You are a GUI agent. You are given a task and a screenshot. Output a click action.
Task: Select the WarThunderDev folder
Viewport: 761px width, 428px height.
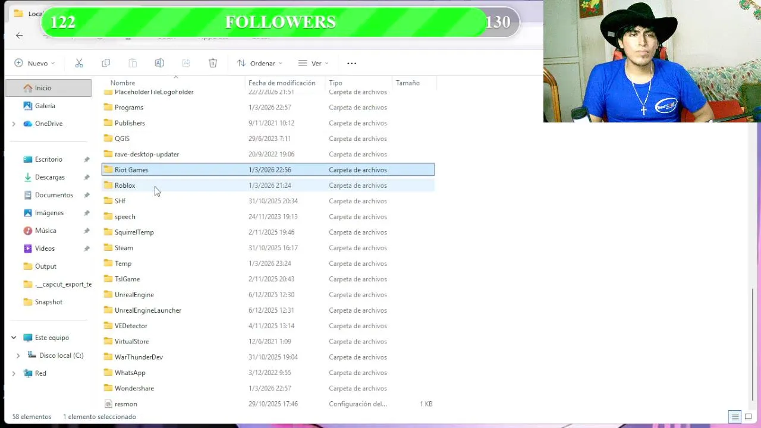[268, 357]
